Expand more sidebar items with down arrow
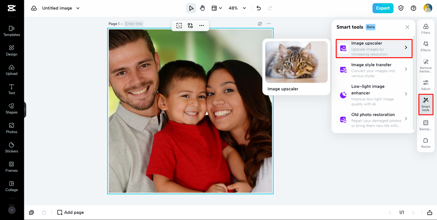The width and height of the screenshot is (437, 220). tap(12, 210)
